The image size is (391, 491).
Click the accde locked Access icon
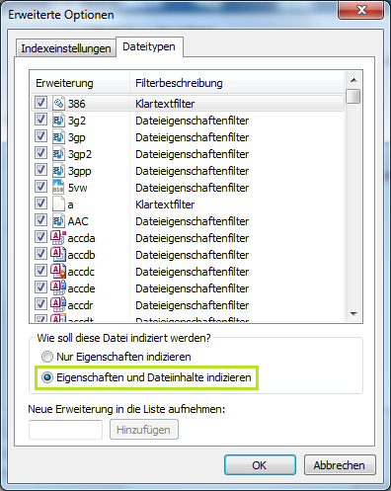click(x=58, y=288)
